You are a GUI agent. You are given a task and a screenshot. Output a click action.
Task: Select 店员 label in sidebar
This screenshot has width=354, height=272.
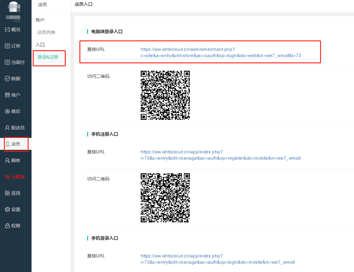(x=16, y=144)
